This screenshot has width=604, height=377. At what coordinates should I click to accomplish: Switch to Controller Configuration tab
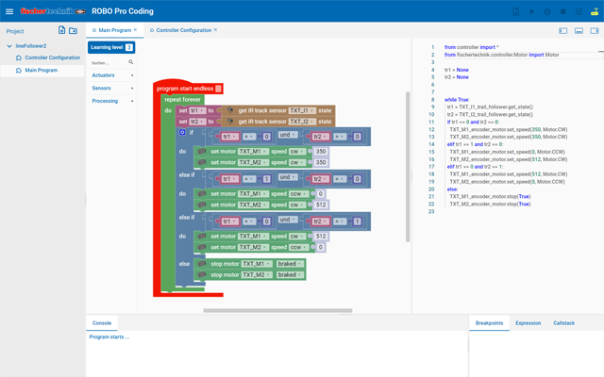[183, 30]
